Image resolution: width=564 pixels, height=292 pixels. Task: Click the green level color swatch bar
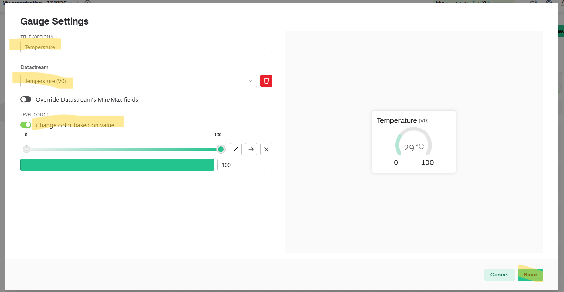click(117, 165)
